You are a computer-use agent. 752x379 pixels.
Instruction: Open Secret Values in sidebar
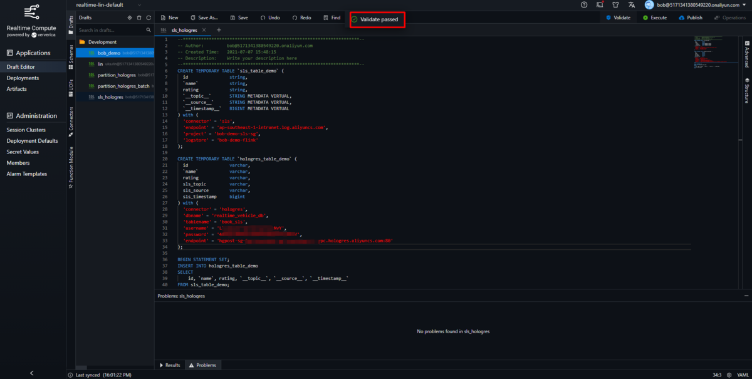tap(33, 152)
